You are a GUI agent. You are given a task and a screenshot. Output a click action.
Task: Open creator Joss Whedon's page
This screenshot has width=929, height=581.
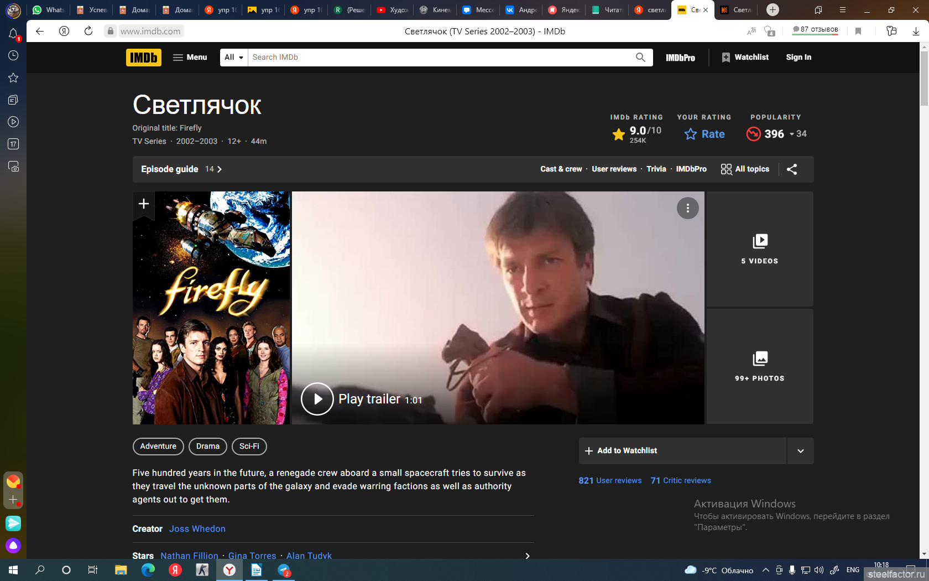(197, 529)
